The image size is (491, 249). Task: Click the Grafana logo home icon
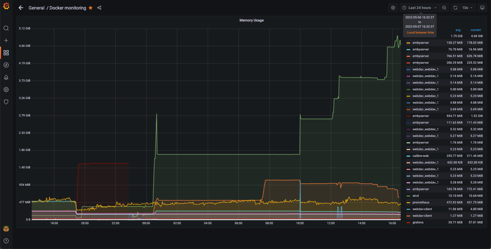point(6,6)
